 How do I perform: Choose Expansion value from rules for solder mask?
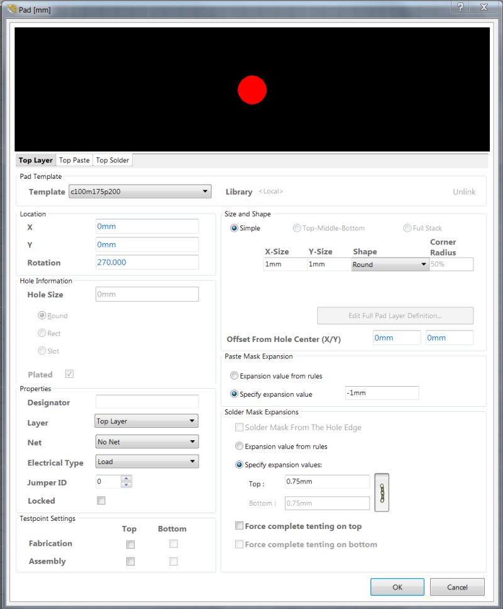(238, 446)
